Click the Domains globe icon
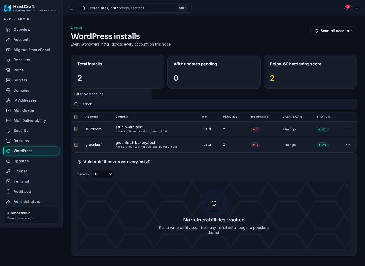The width and height of the screenshot is (365, 266). click(x=8, y=90)
